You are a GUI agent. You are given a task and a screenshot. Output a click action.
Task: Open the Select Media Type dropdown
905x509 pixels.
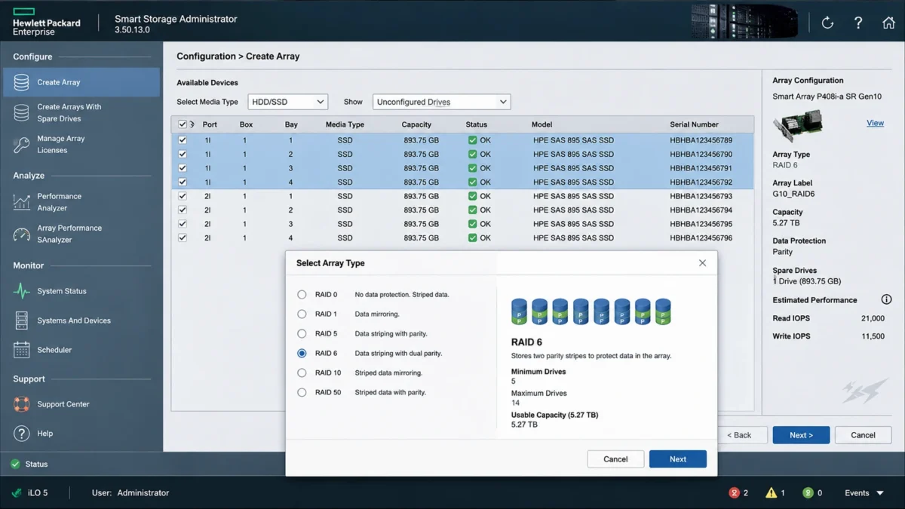coord(288,102)
